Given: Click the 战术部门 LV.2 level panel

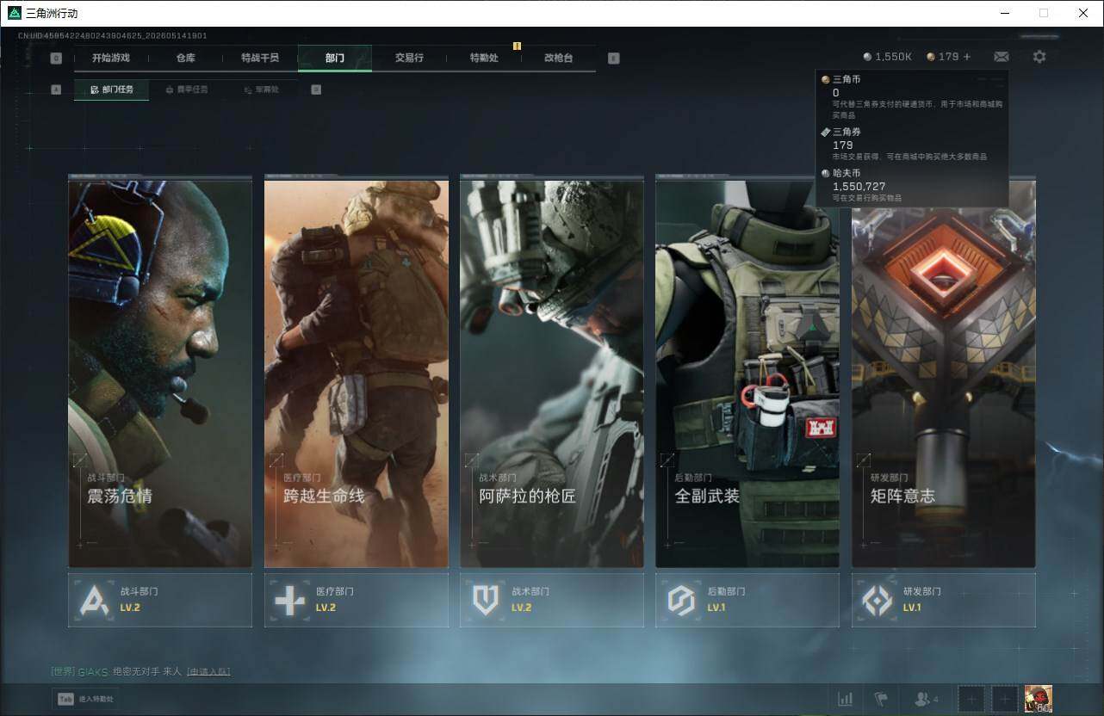Looking at the screenshot, I should pos(552,600).
